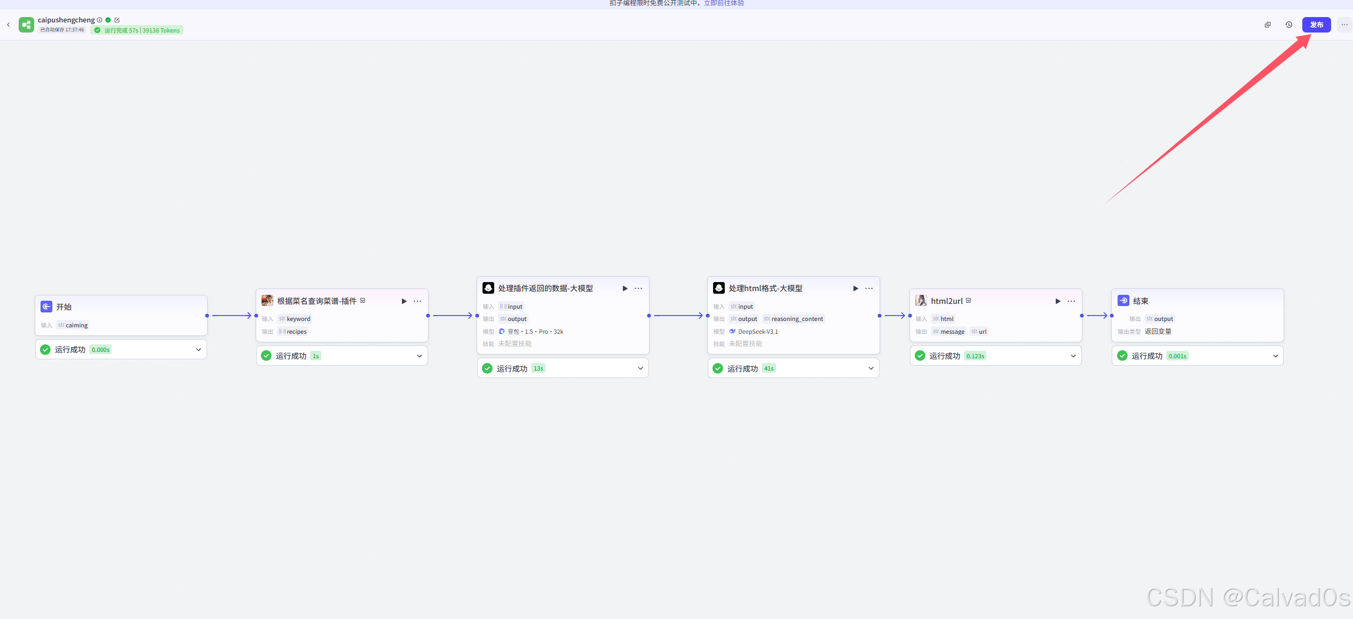
Task: Open the more options menu of the html2url node
Action: pos(1071,301)
